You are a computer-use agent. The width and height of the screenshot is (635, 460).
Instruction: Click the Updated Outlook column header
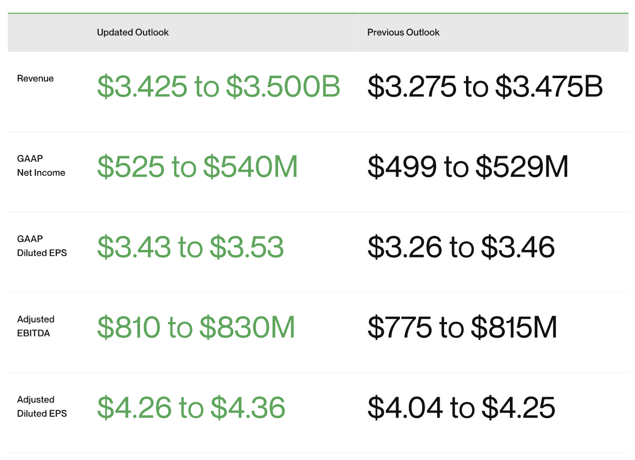pyautogui.click(x=133, y=32)
